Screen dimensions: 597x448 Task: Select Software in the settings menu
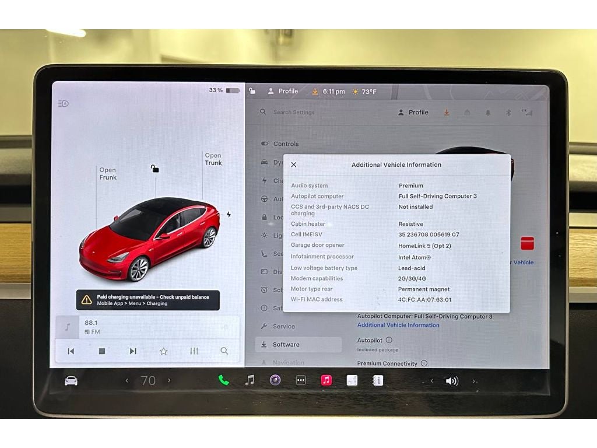point(298,344)
